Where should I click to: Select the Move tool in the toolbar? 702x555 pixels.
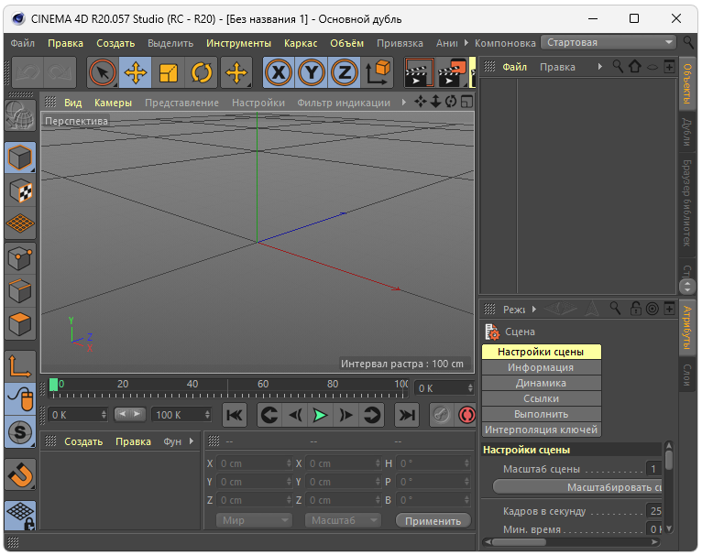[137, 73]
